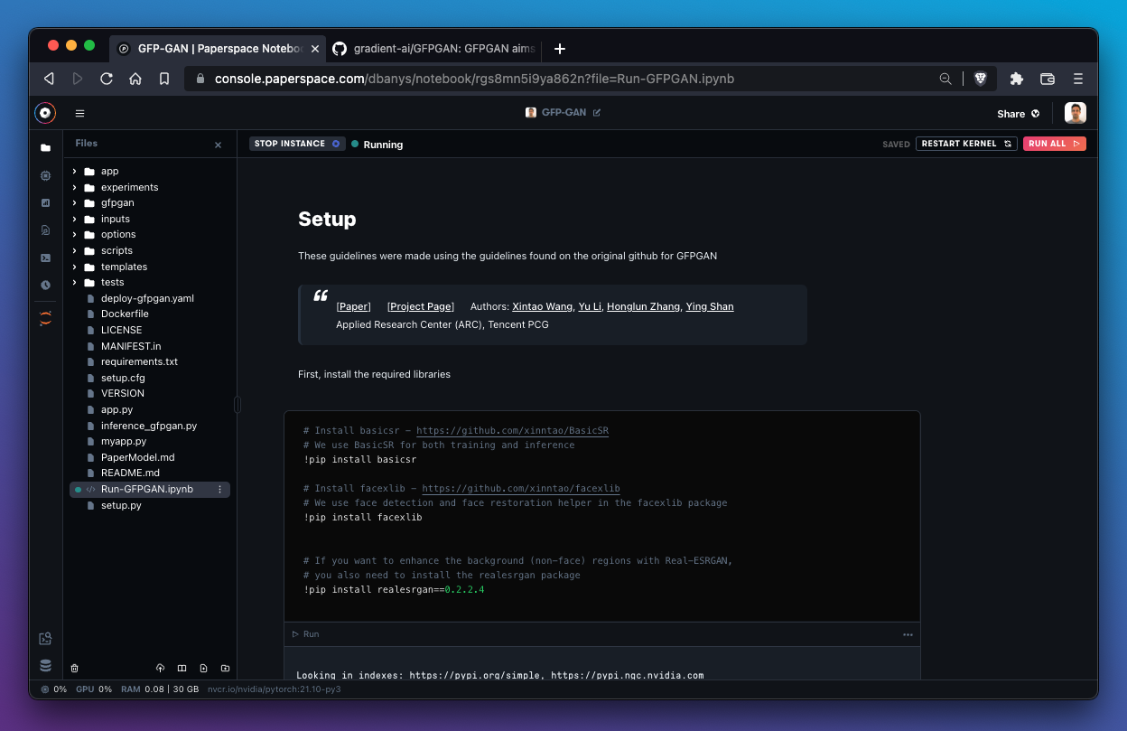Click the Share button
Image resolution: width=1127 pixels, height=731 pixels.
tap(1018, 114)
